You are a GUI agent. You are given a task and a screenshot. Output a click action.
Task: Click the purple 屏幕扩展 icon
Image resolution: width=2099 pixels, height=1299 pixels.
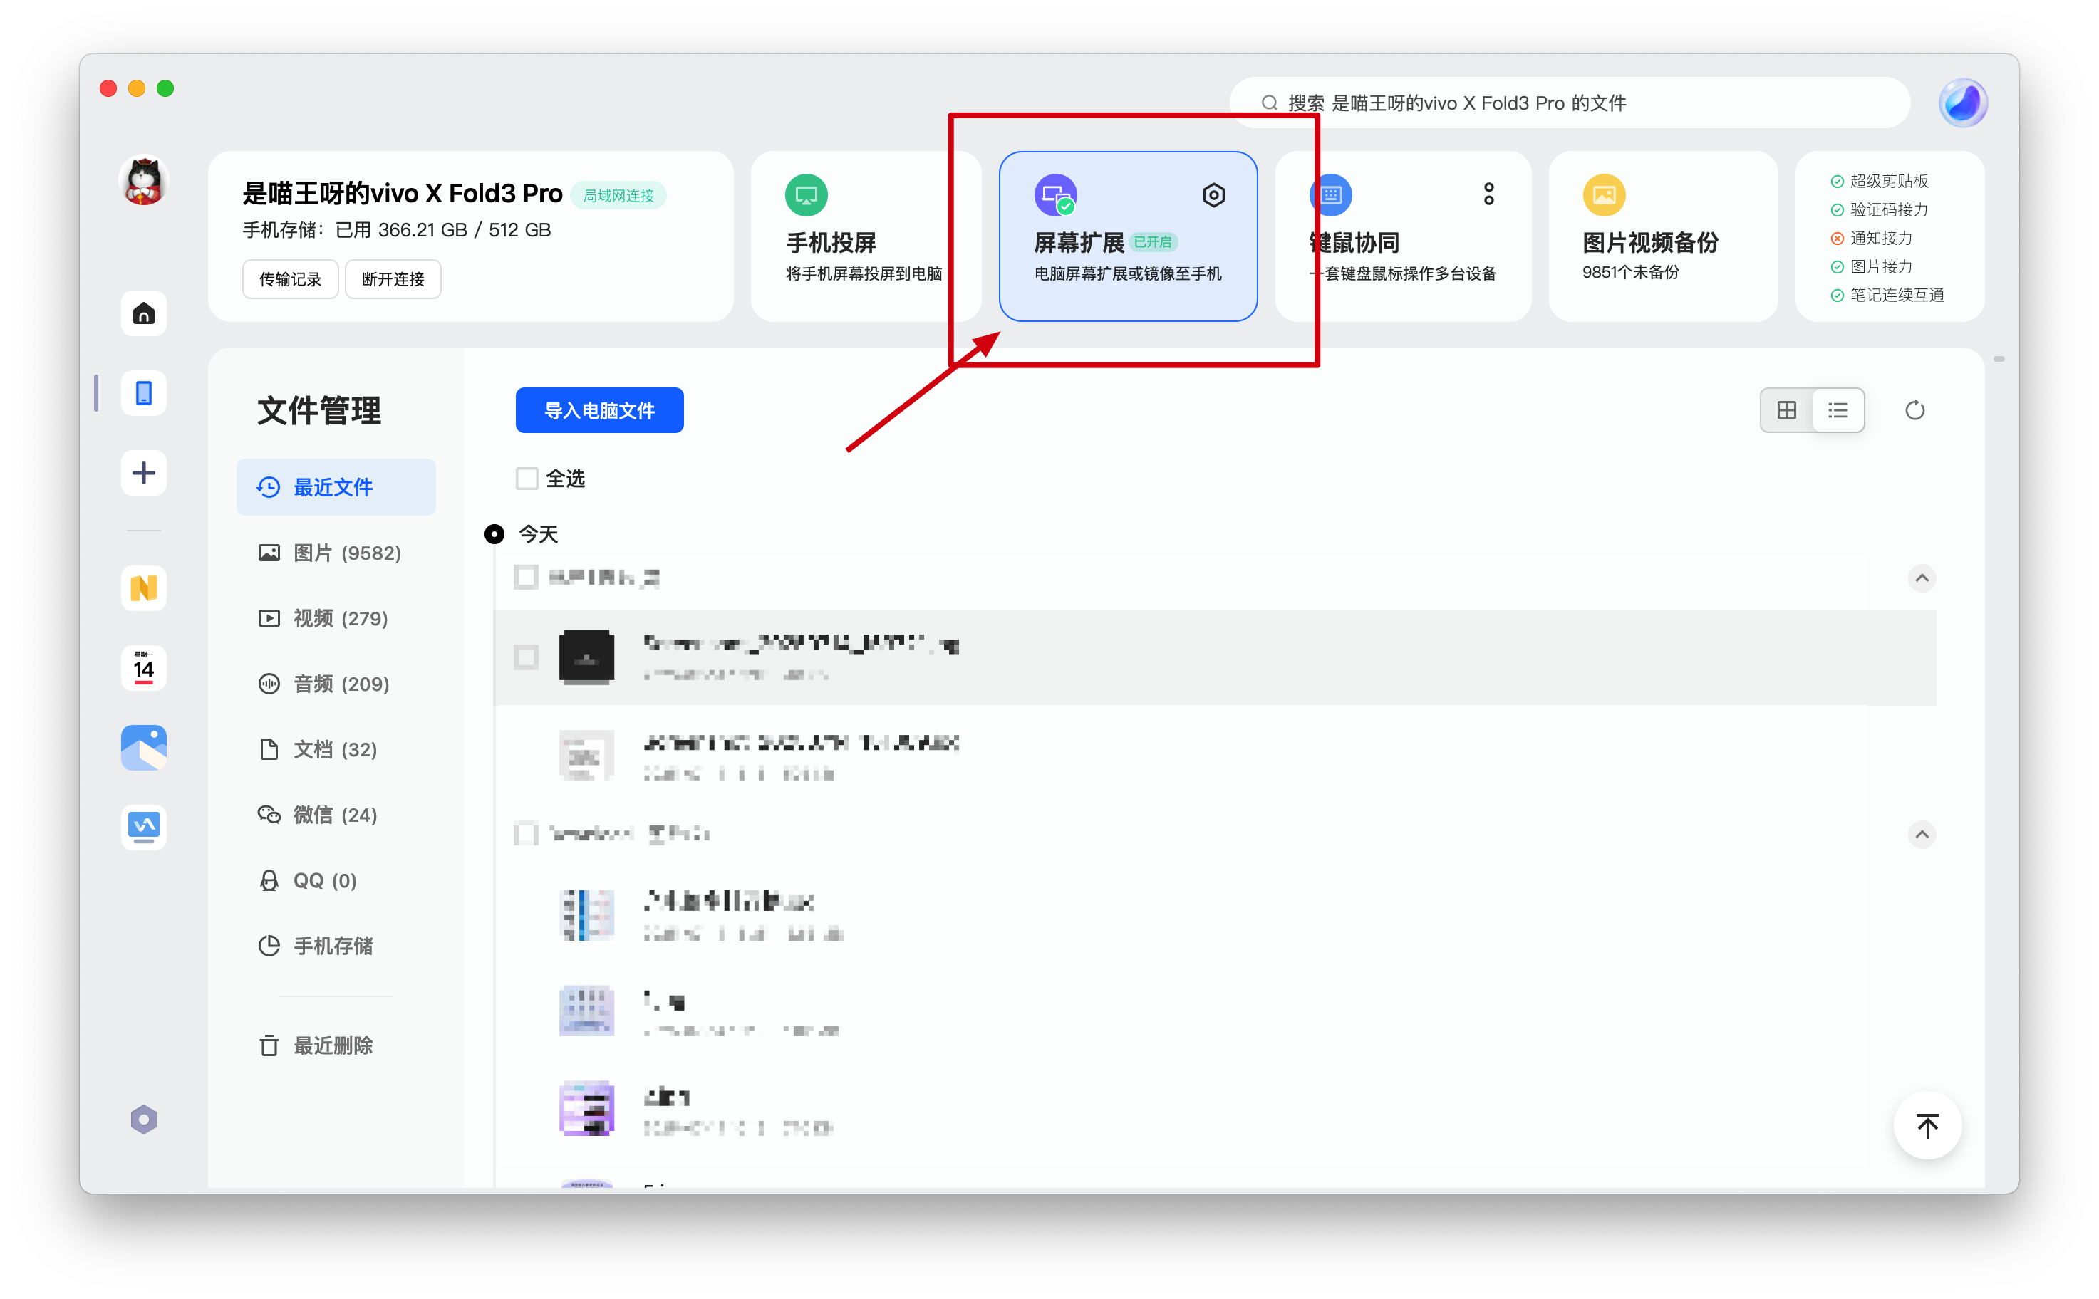(x=1055, y=196)
